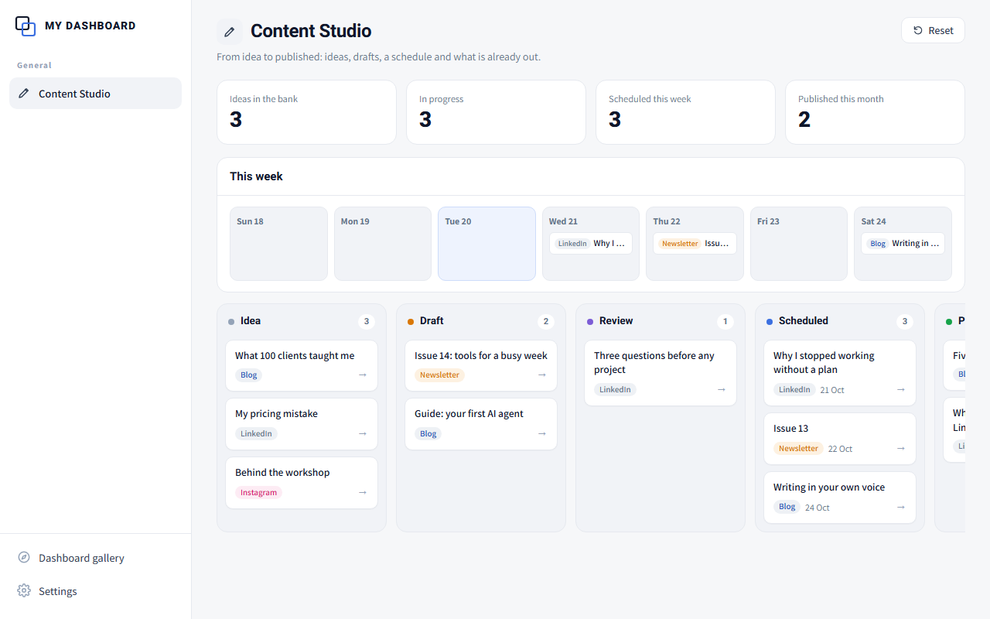
Task: Open Settings from the sidebar
Action: coord(95,591)
